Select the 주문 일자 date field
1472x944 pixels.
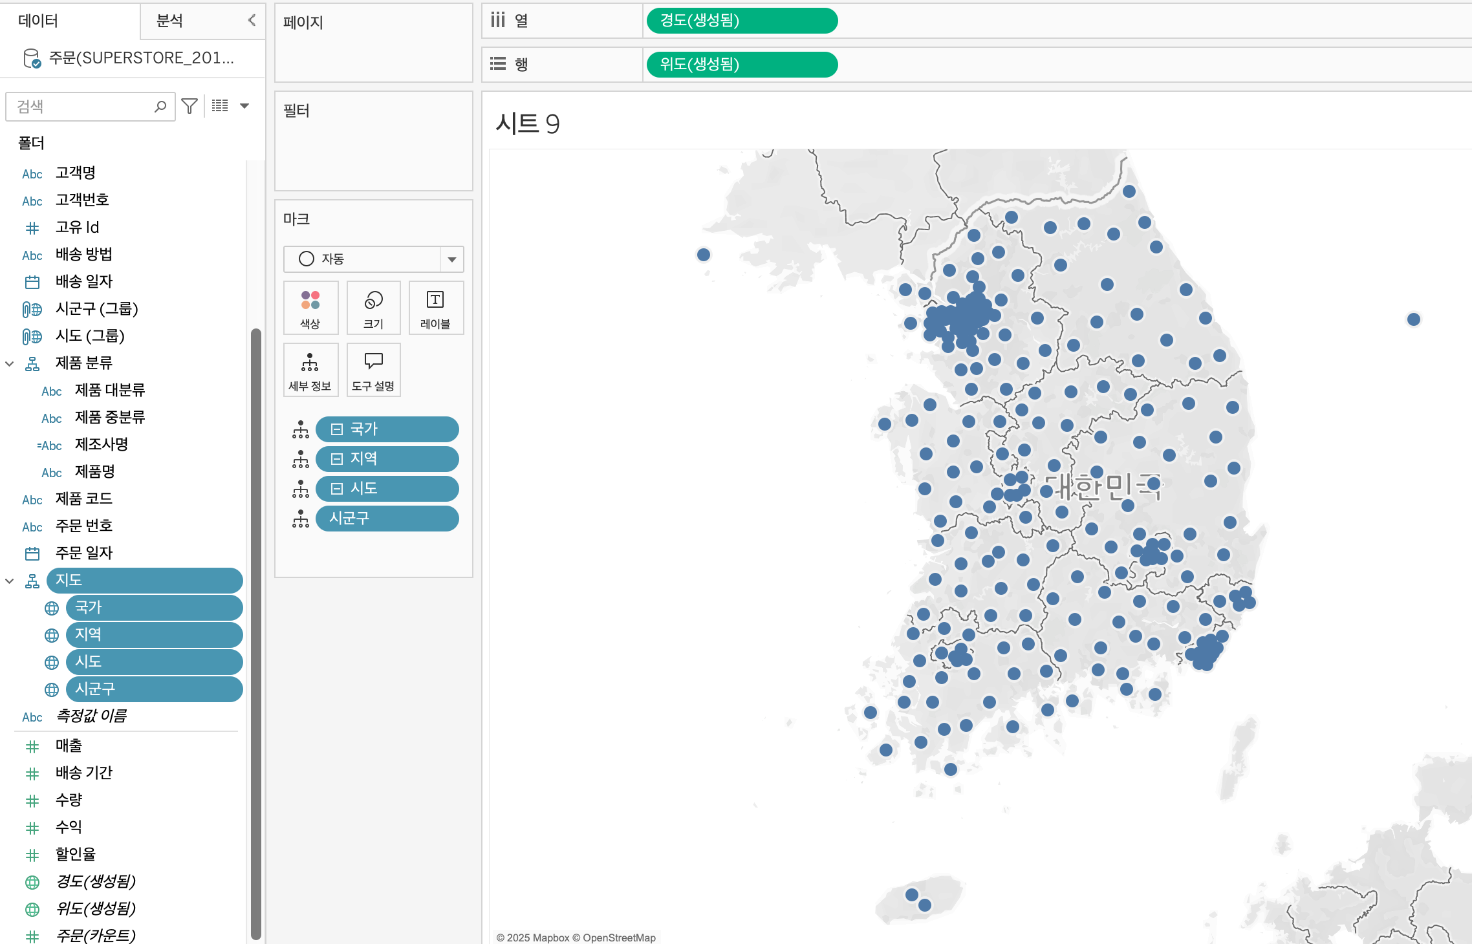pos(84,553)
